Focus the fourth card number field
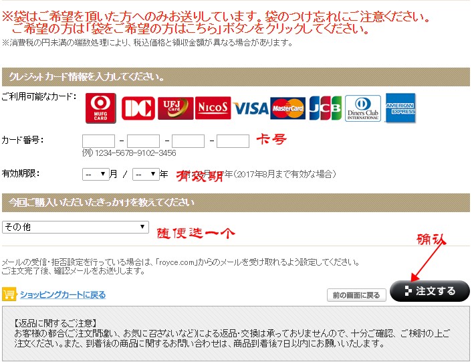 tap(233, 141)
